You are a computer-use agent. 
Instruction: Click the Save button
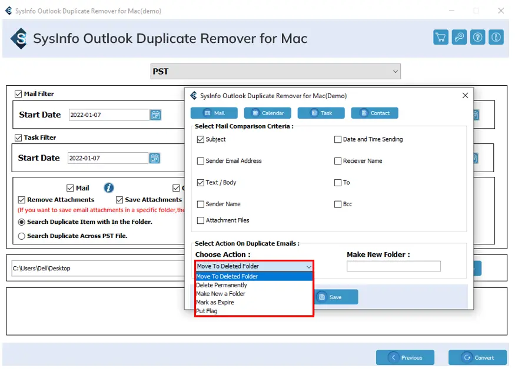point(336,297)
